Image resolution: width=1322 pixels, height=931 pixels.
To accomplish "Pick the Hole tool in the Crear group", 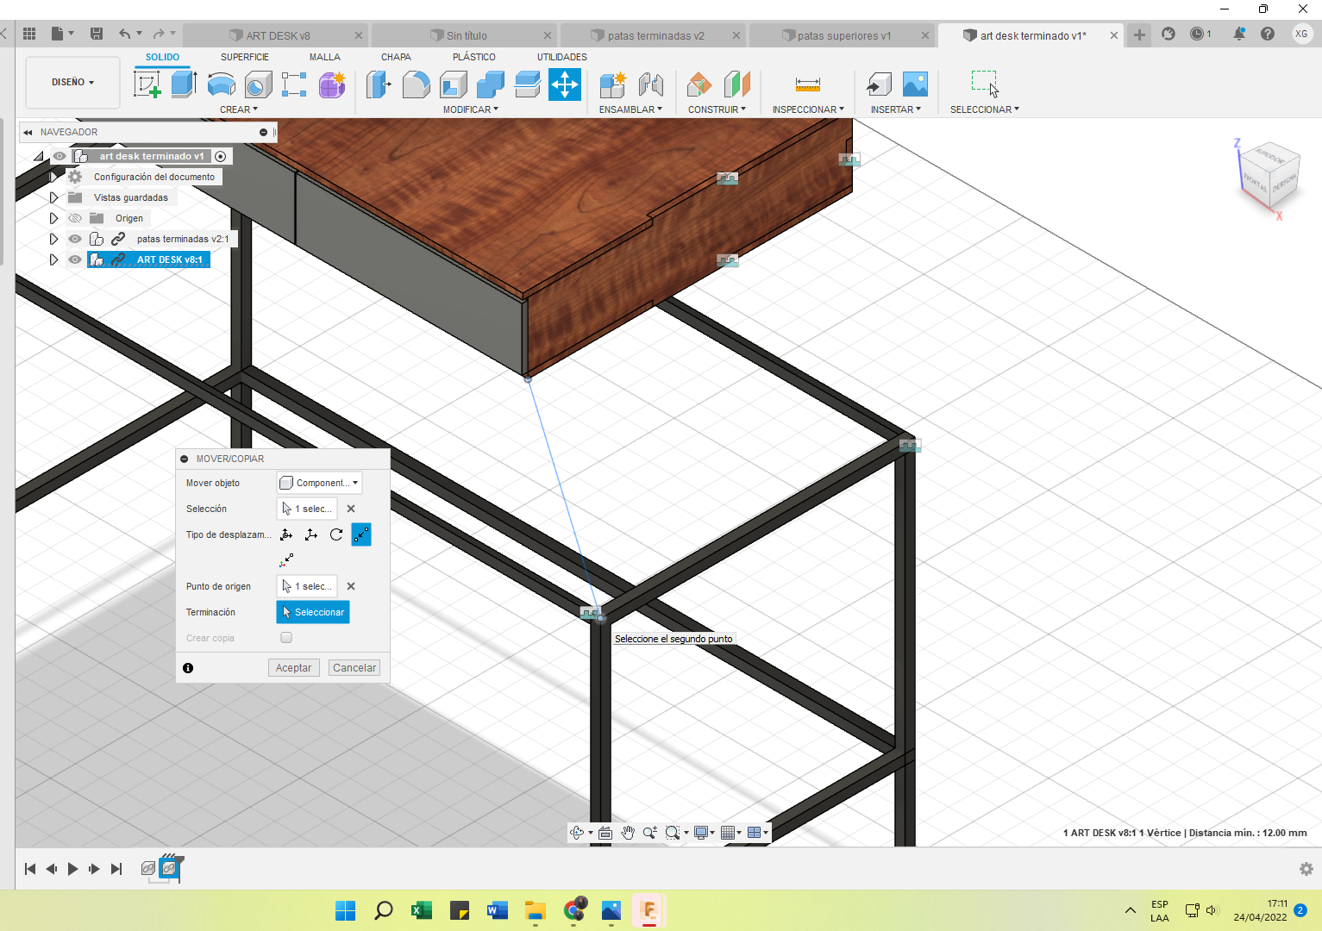I will [258, 84].
